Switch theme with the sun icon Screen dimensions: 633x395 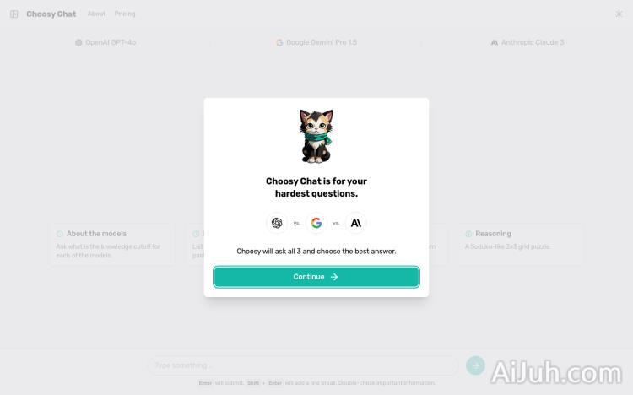point(619,14)
